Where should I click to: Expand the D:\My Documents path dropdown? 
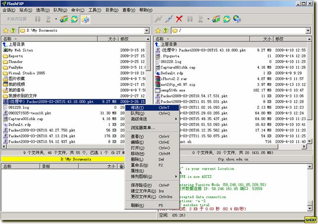point(147,31)
